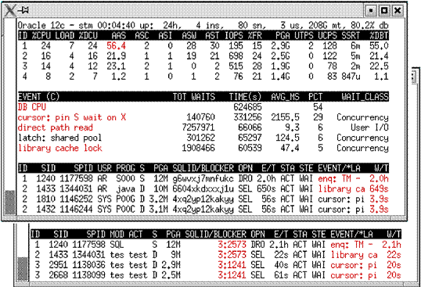Click the %CPU column header
421x287 pixels.
(41, 35)
